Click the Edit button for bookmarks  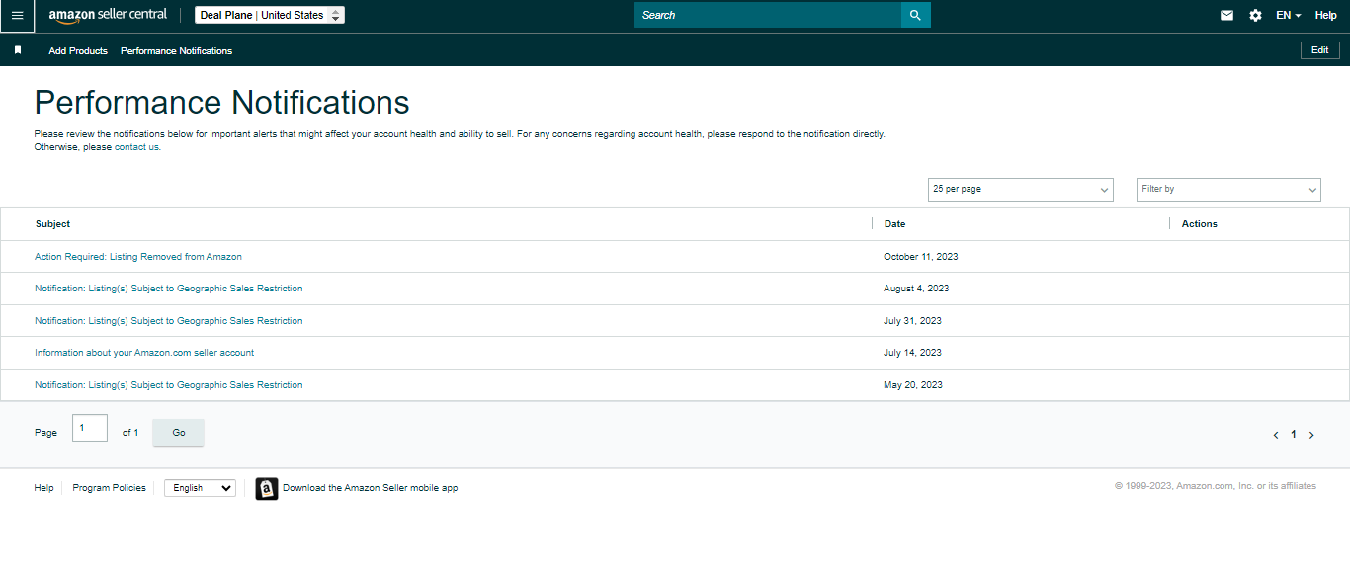point(1320,50)
